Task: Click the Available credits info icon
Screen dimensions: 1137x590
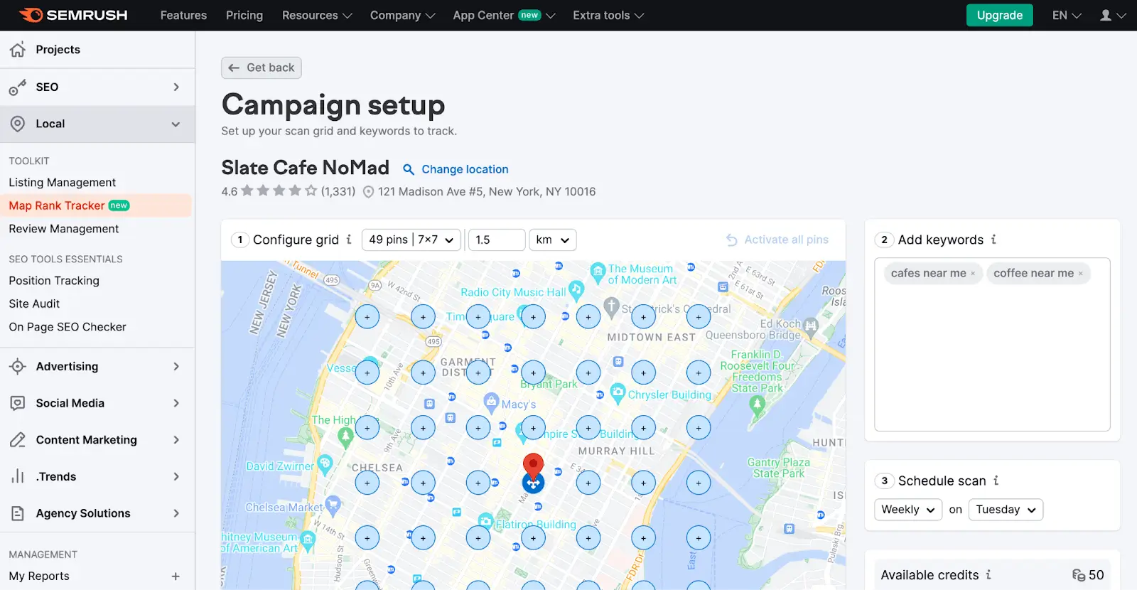Action: tap(988, 574)
